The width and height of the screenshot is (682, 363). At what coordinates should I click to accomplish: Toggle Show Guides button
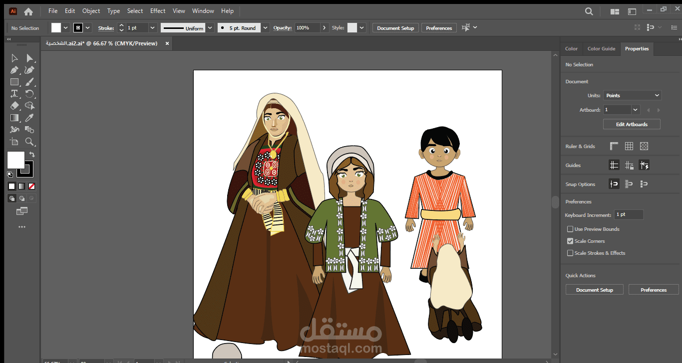tap(614, 165)
